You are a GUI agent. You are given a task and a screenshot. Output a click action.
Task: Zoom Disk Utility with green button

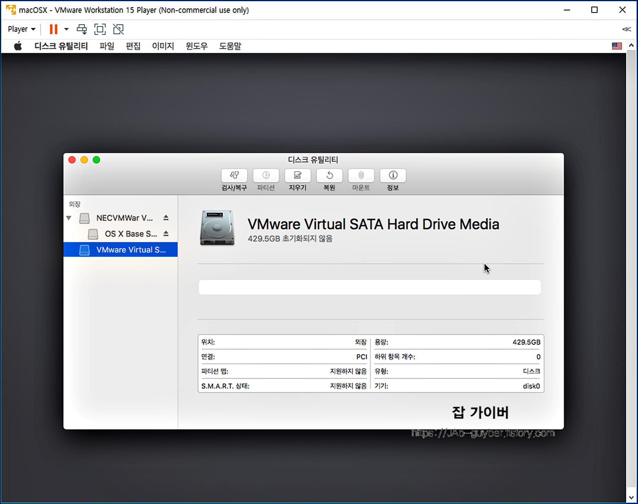[96, 160]
